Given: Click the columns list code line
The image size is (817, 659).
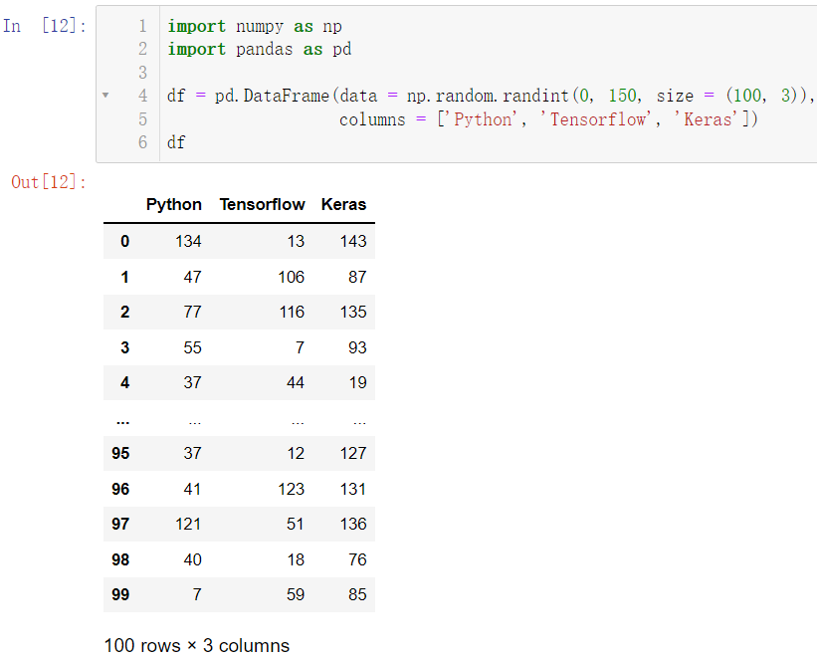Looking at the screenshot, I should click(x=548, y=119).
